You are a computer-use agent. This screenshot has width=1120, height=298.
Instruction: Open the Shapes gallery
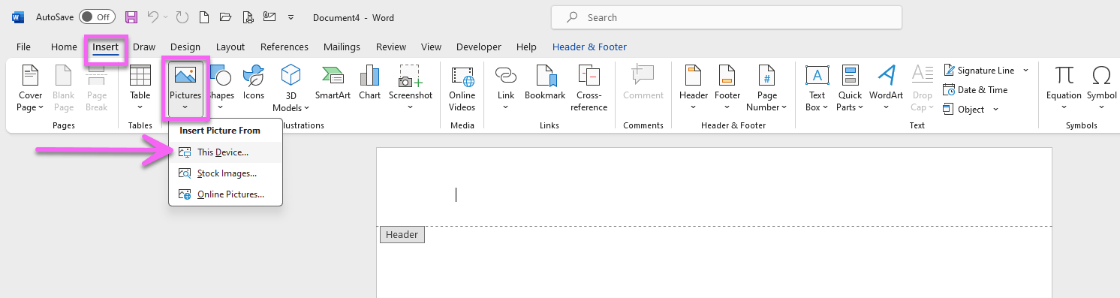pos(221,88)
